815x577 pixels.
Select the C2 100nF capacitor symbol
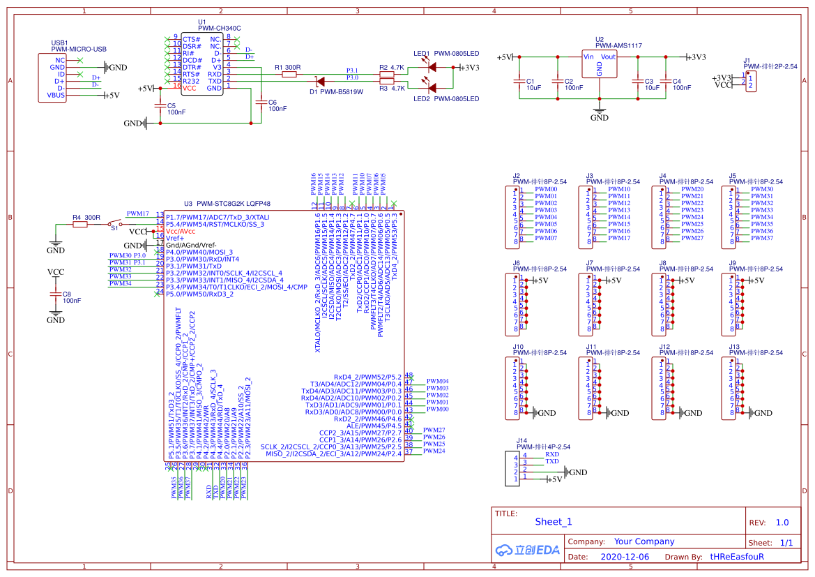click(558, 81)
